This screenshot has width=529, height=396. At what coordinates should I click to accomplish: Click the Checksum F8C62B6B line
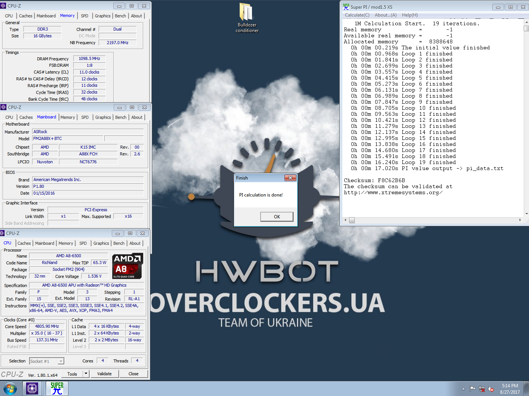(374, 180)
